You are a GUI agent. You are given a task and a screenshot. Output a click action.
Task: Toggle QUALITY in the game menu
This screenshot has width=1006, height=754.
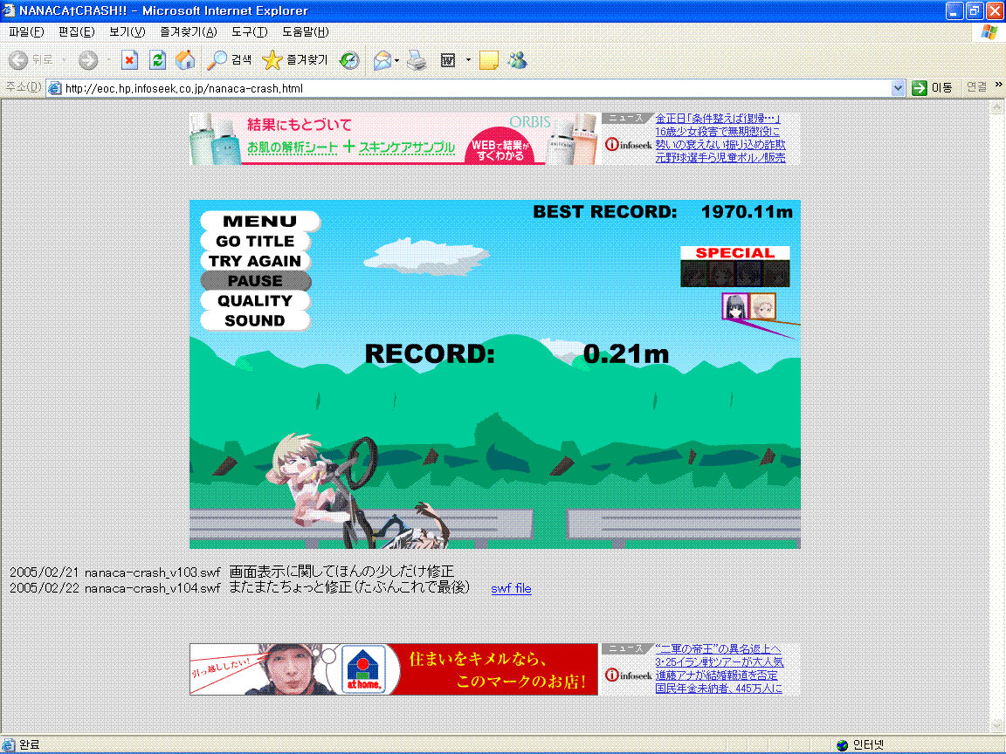pyautogui.click(x=255, y=300)
